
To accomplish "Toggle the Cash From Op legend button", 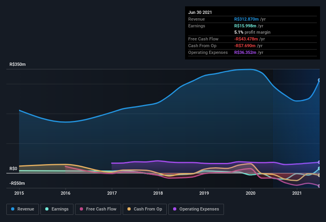I will click(x=145, y=209).
